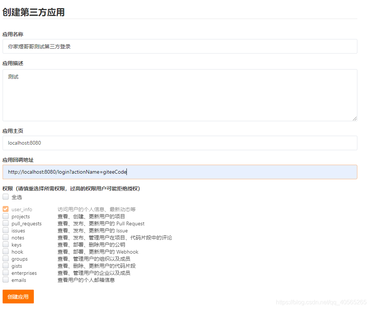Check the gists code snippet permission
The width and height of the screenshot is (370, 309).
click(6, 265)
